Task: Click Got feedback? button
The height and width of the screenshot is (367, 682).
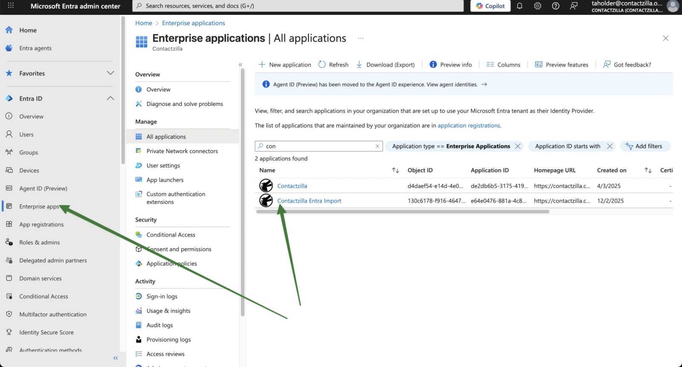Action: point(627,65)
